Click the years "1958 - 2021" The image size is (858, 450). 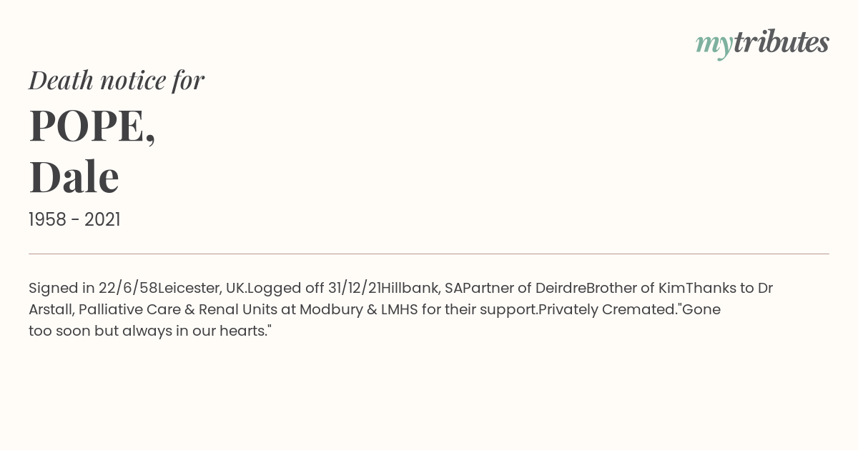(74, 220)
